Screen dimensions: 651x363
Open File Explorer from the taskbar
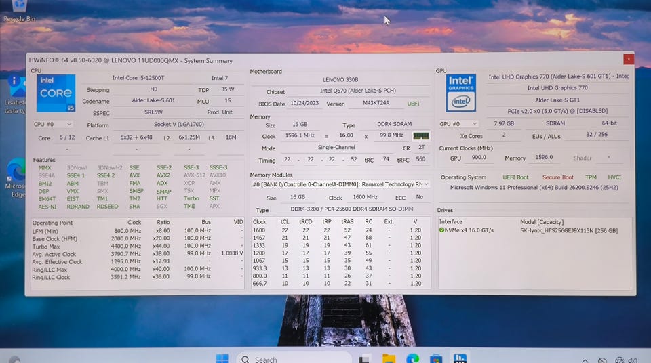[389, 359]
